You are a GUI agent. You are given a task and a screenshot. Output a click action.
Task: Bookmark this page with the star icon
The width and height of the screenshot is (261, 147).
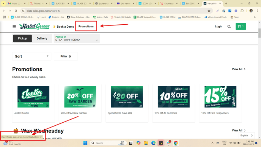tap(209, 11)
